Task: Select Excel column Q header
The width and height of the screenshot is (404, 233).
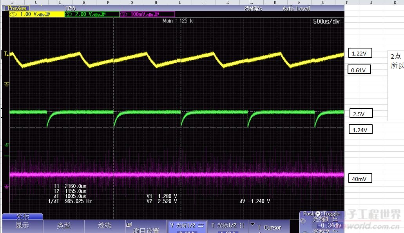Action: pos(371,2)
